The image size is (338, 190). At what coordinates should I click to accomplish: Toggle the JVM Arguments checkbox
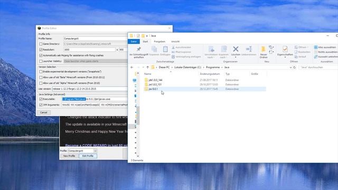click(41, 105)
